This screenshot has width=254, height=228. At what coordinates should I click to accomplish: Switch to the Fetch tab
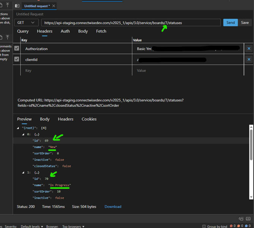101,31
